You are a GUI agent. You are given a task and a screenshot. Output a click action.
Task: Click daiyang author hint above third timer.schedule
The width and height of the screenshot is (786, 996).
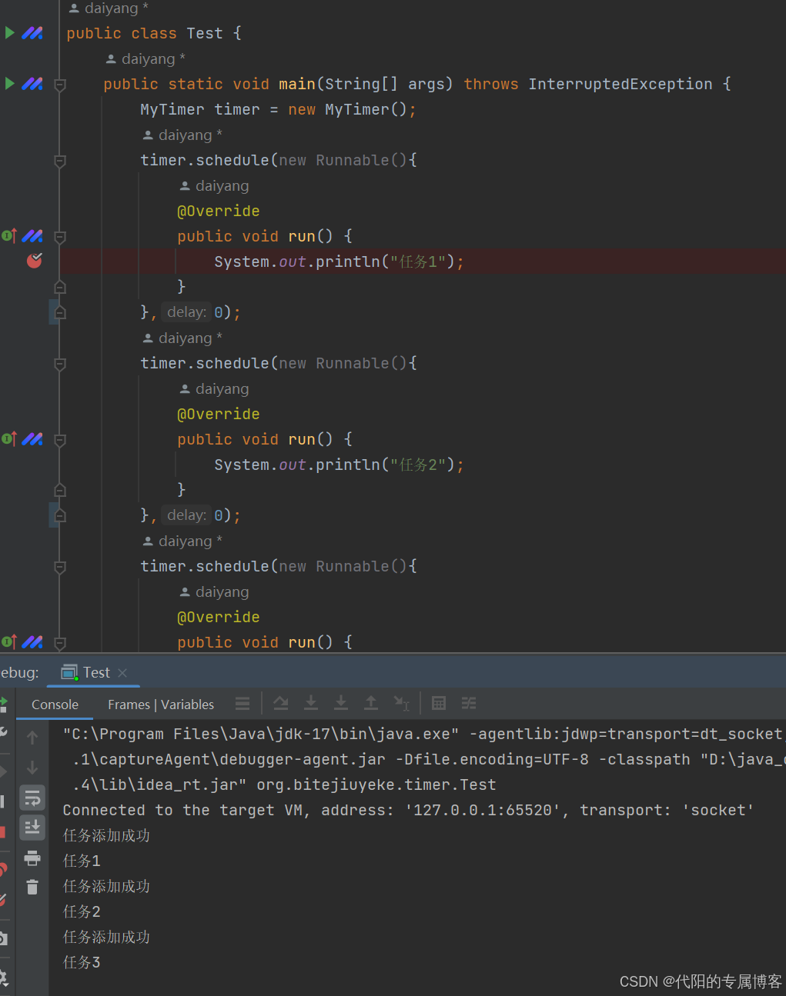[182, 541]
